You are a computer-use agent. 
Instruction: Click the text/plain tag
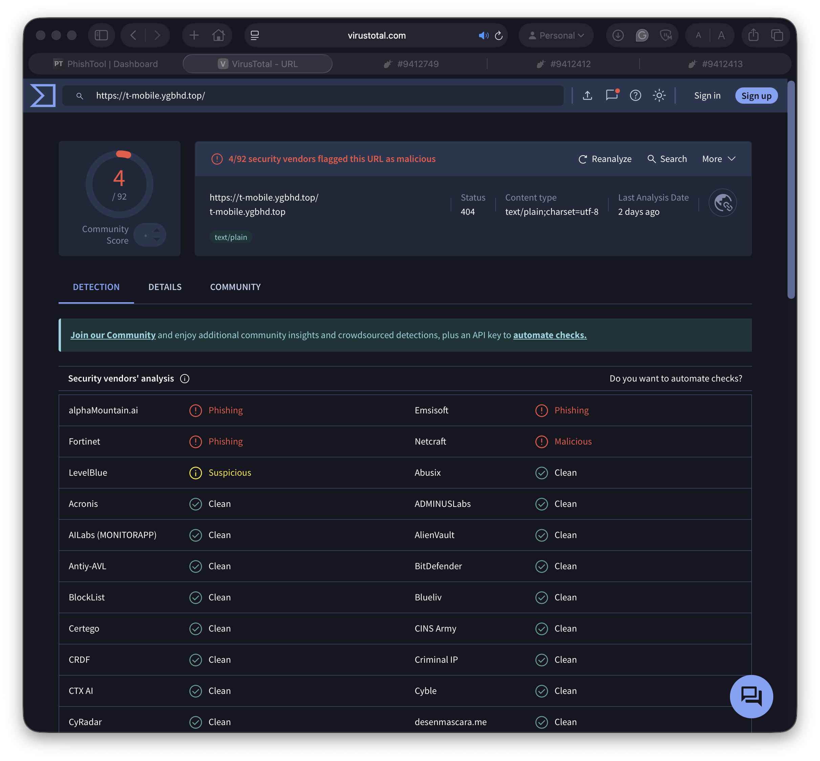(x=231, y=237)
